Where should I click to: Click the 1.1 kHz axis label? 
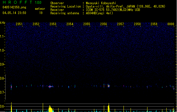click(x=2, y=36)
